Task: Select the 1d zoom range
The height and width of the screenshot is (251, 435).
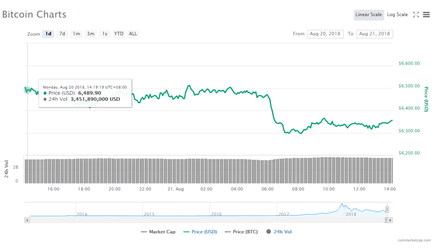Action: click(x=48, y=34)
